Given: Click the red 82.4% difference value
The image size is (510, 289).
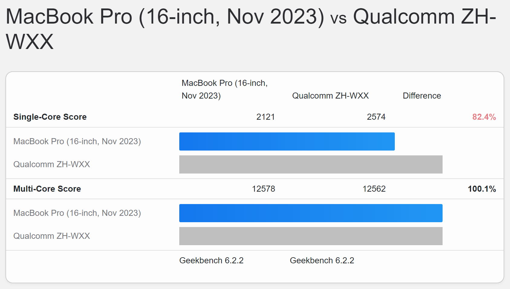Looking at the screenshot, I should [484, 117].
